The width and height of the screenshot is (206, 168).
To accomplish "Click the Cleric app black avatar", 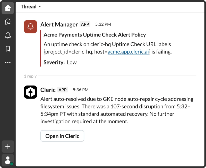I will tap(30, 92).
